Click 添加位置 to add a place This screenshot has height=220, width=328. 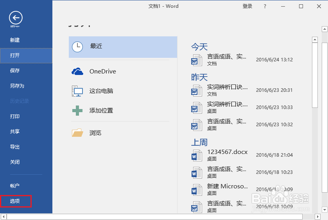point(123,111)
